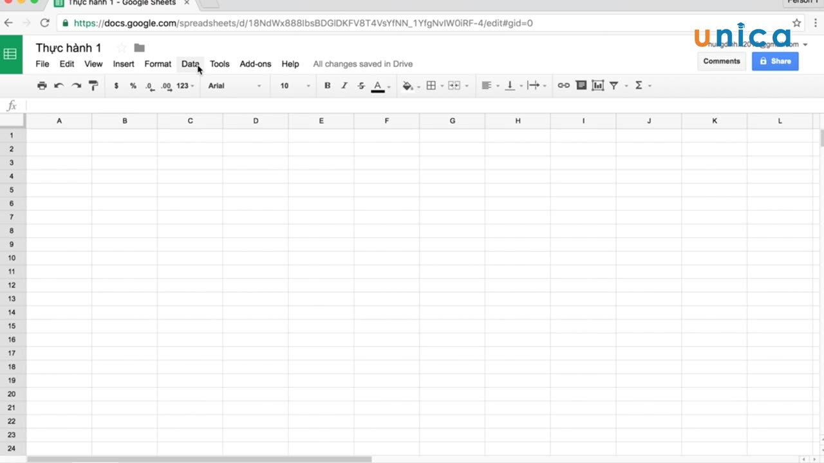The height and width of the screenshot is (463, 824).
Task: Star the document
Action: click(122, 48)
